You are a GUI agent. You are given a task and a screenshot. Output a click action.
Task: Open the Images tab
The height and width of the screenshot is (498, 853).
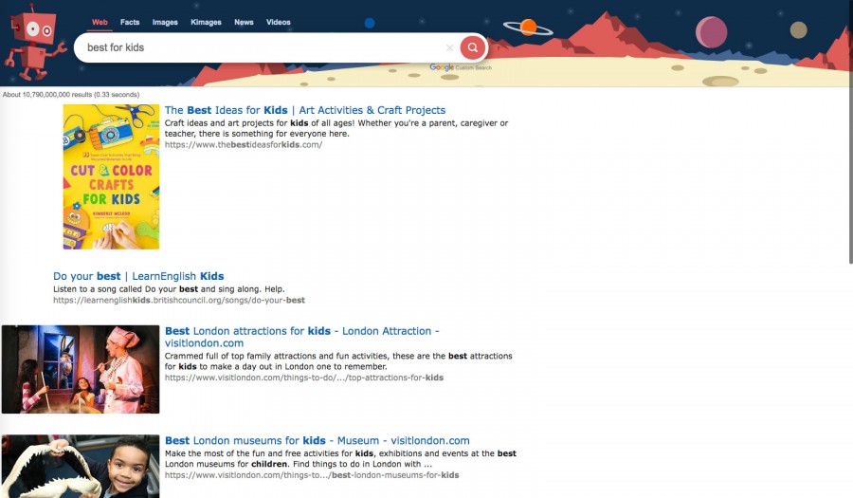tap(165, 22)
